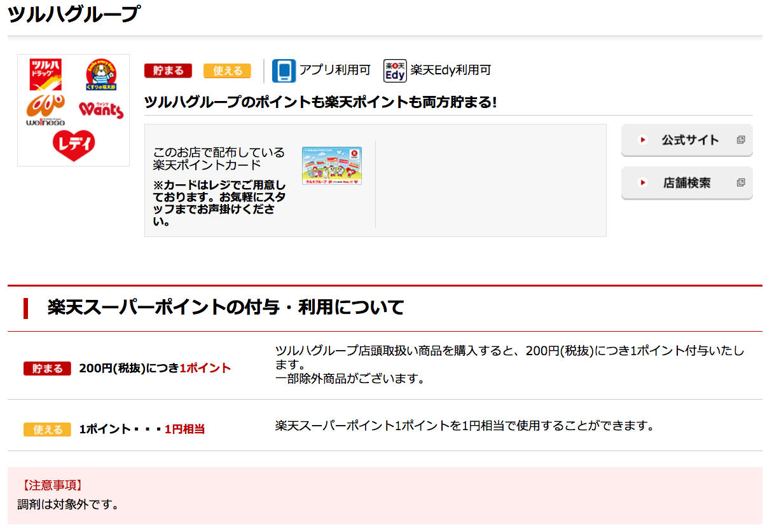Click the くすりの福太郎 dog logo
Viewport: 779px width, 528px height.
point(101,75)
